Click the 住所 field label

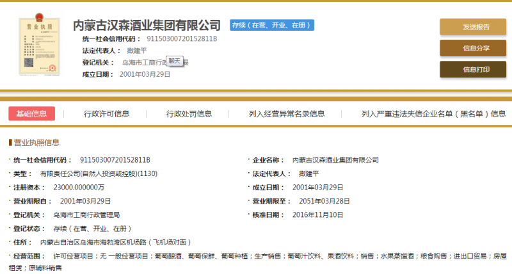pos(22,242)
